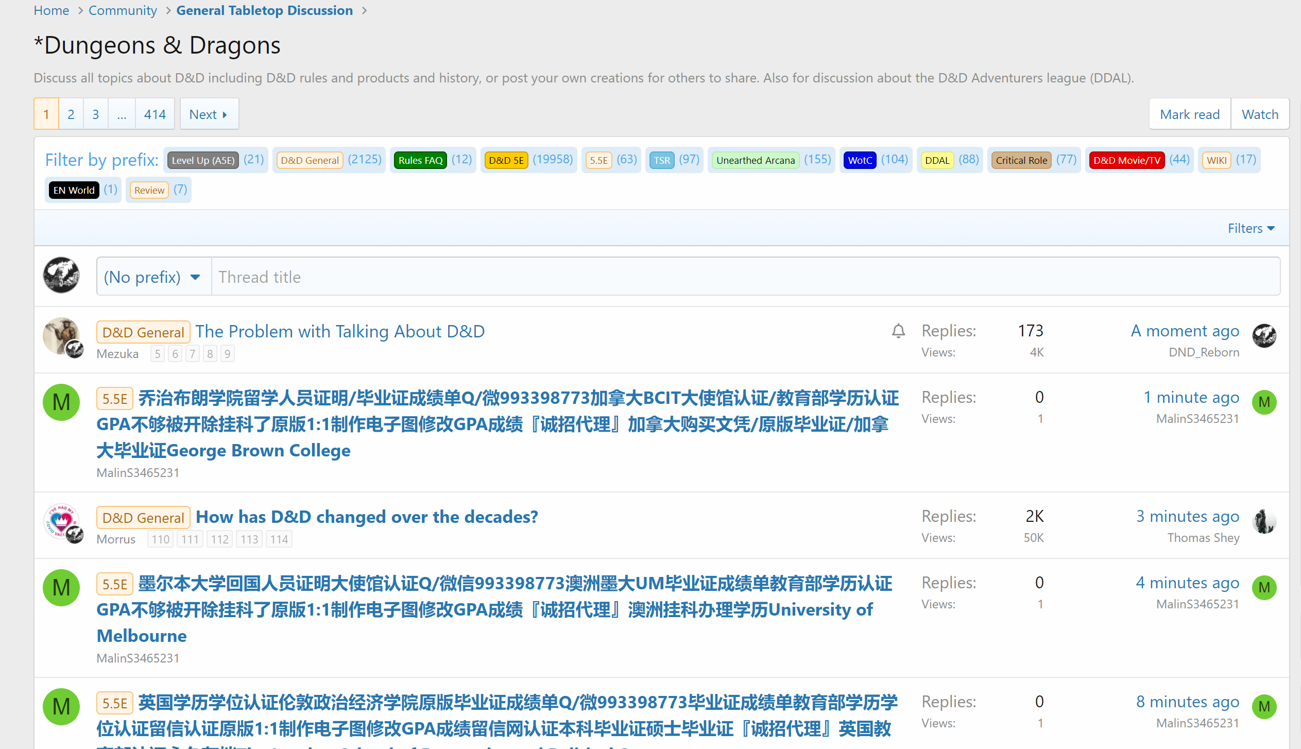This screenshot has height=749, width=1301.
Task: Click Mark read button
Action: [1190, 114]
